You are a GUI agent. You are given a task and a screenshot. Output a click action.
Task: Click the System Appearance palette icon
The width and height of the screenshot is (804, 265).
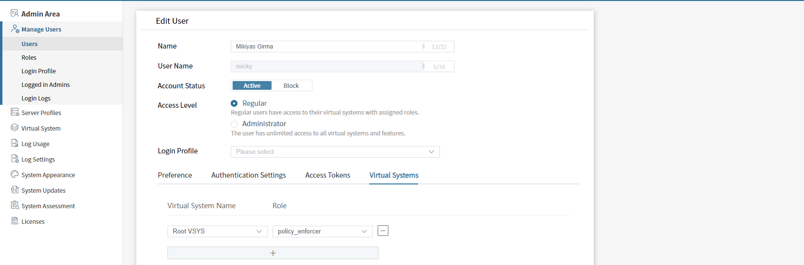pyautogui.click(x=15, y=174)
